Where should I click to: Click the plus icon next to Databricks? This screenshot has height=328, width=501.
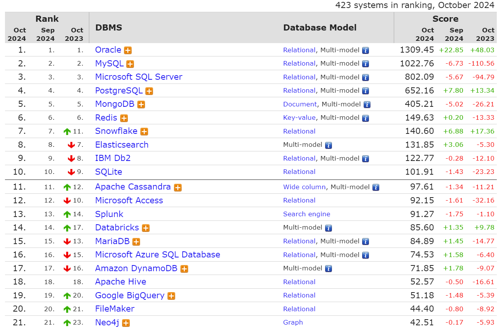[145, 228]
